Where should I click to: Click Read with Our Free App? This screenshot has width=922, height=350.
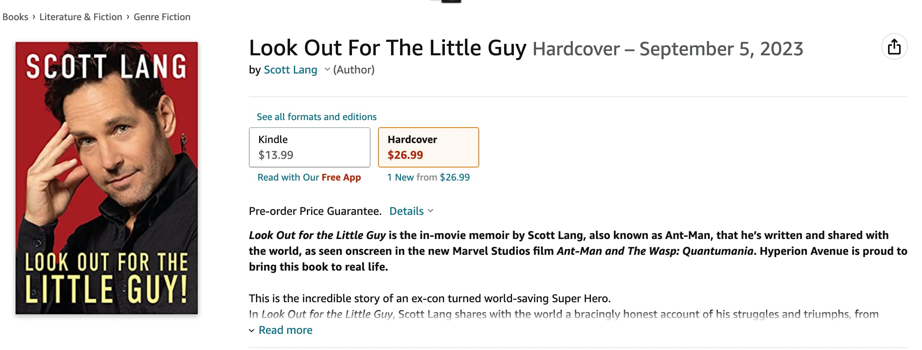309,177
